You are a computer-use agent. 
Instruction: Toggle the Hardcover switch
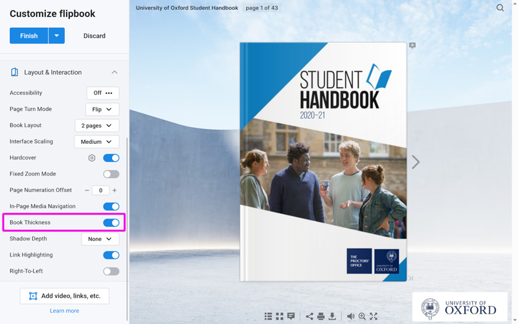[x=111, y=158]
